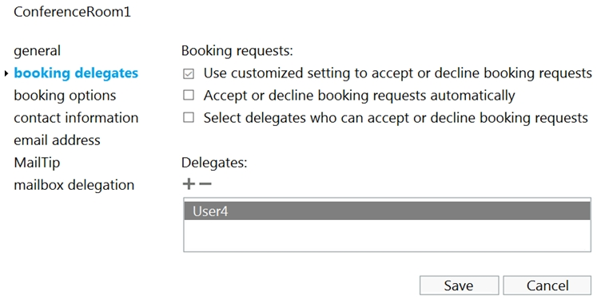This screenshot has height=299, width=597.
Task: Open contact information page
Action: click(76, 118)
